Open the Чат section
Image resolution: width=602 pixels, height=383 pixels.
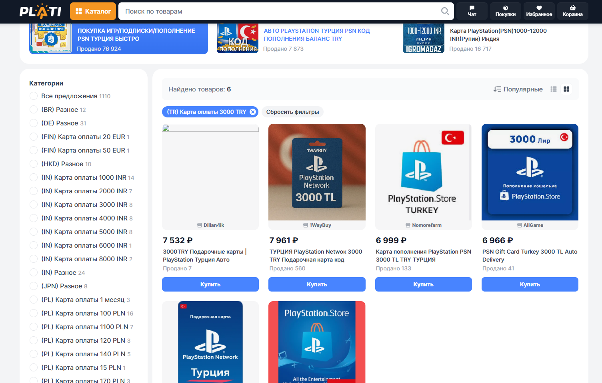472,11
